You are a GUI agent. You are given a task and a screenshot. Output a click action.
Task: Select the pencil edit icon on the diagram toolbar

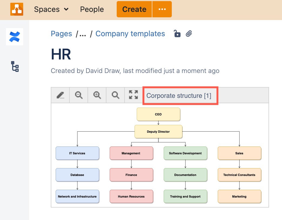point(60,95)
